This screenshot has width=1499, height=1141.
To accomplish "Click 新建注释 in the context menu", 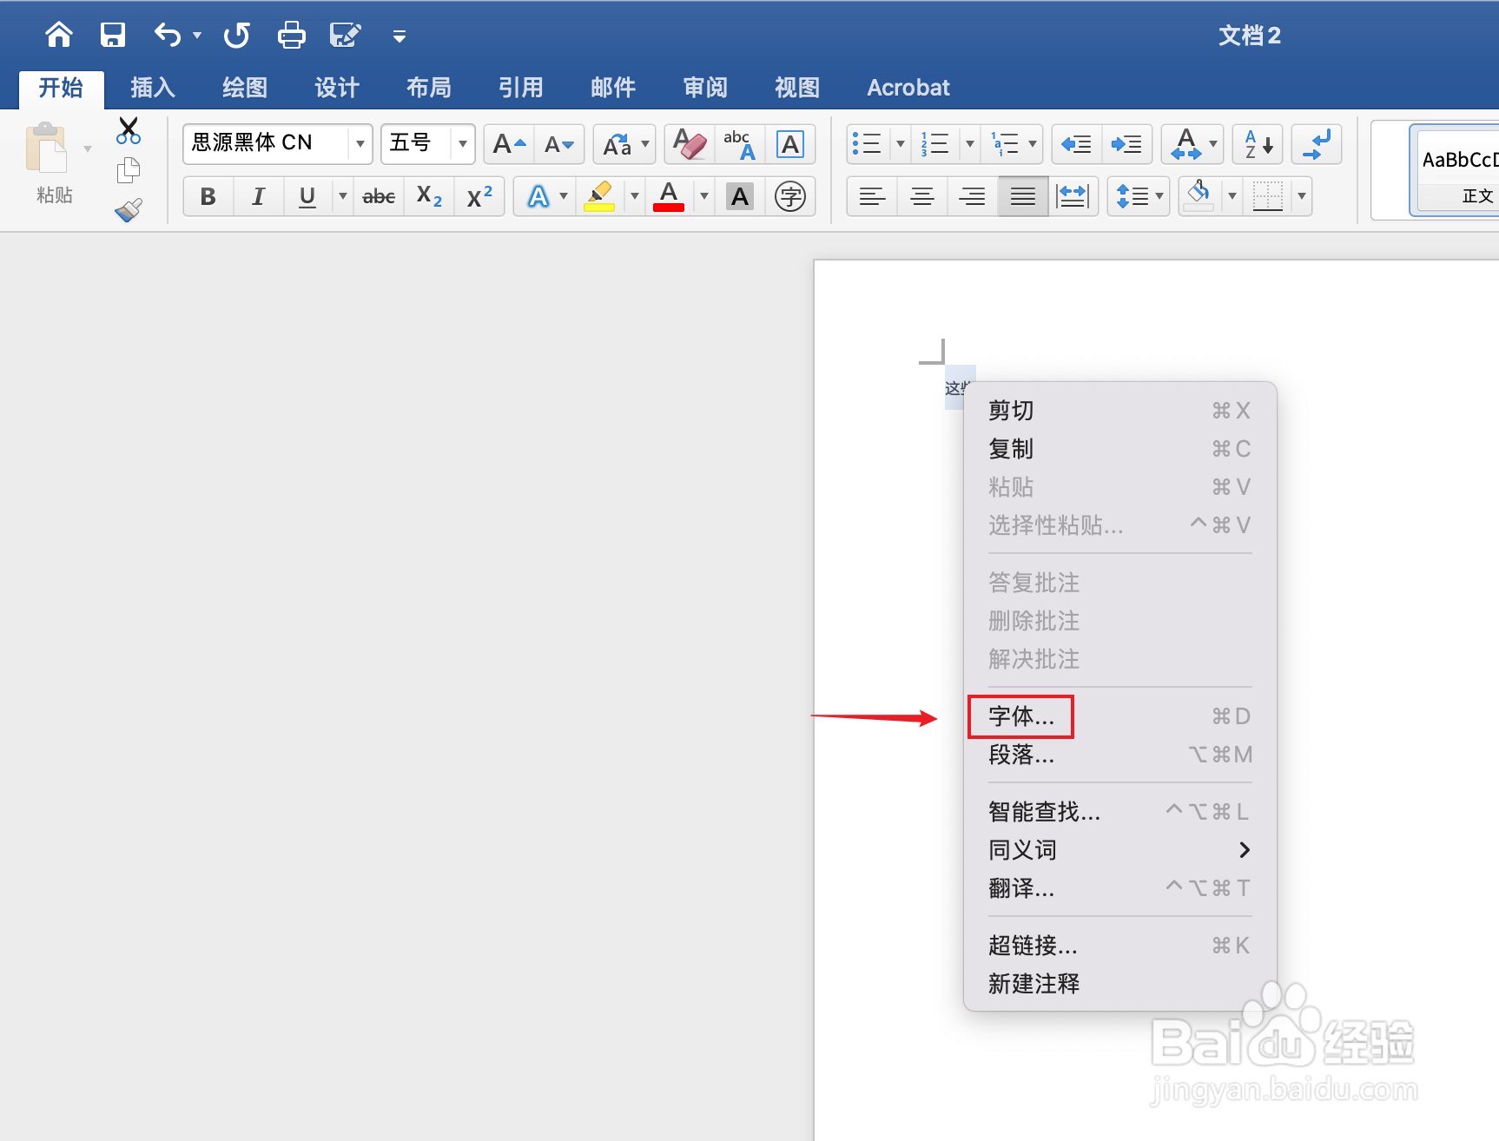I will 1120,984.
